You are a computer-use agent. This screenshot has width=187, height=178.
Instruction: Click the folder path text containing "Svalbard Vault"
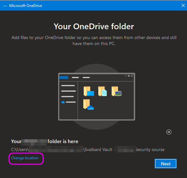[88, 149]
